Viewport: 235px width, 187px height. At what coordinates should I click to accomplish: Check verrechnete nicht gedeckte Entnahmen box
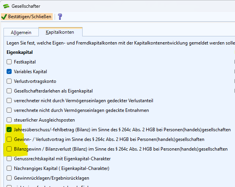pyautogui.click(x=9, y=110)
